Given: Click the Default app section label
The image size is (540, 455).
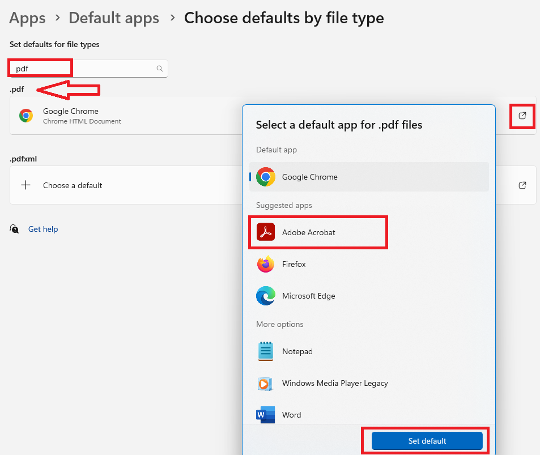Looking at the screenshot, I should click(277, 150).
